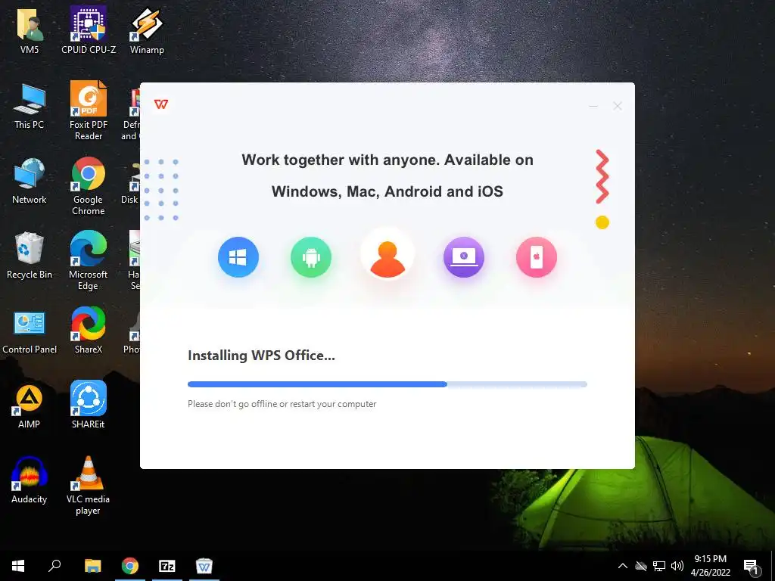Select the Windows platform icon in installer
The image size is (775, 581).
[238, 257]
